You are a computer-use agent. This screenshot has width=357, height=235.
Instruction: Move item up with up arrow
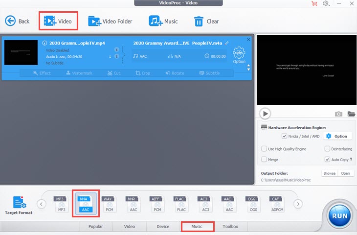pos(248,66)
